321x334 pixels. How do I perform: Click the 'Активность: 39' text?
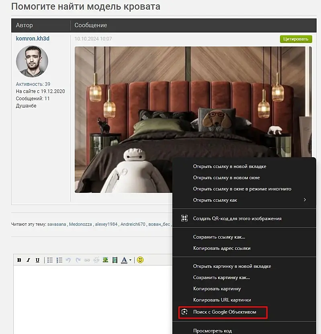click(x=33, y=84)
